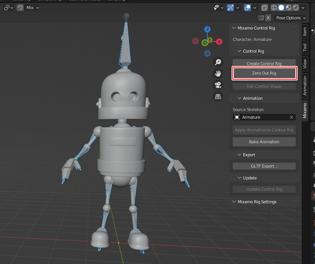315x264 pixels.
Task: Click the zoom magnifier viewport icon
Action: (x=218, y=62)
